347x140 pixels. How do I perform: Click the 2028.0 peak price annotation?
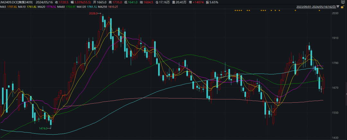point(93,13)
